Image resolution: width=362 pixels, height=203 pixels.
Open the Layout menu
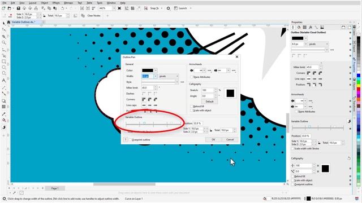[x=33, y=3]
